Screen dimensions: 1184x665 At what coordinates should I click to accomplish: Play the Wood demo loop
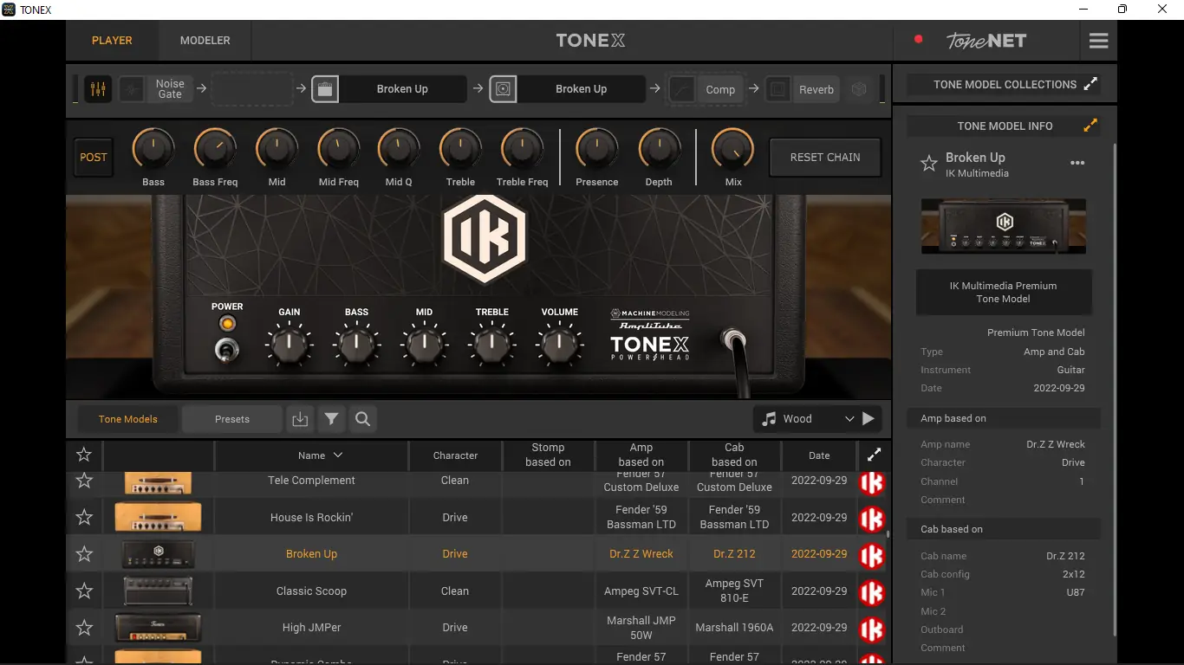pos(868,419)
